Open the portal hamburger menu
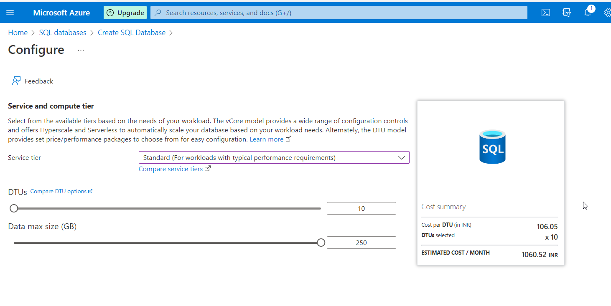The height and width of the screenshot is (306, 611). 10,13
